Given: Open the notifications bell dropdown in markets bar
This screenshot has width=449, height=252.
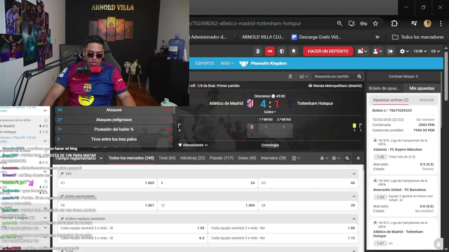Looking at the screenshot, I should tap(324, 158).
